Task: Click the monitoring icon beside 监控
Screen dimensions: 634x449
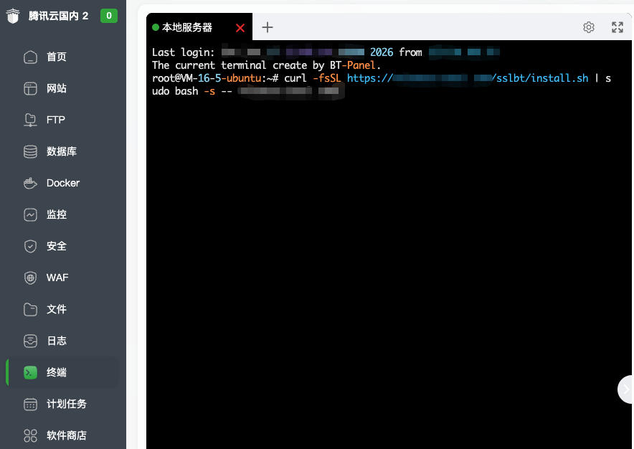Action: coord(30,215)
